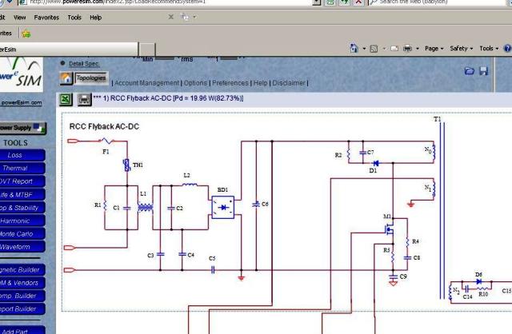Screen dimensions: 512x334
Task: Switch to the PowerEsim browser tab
Action: click(x=69, y=50)
